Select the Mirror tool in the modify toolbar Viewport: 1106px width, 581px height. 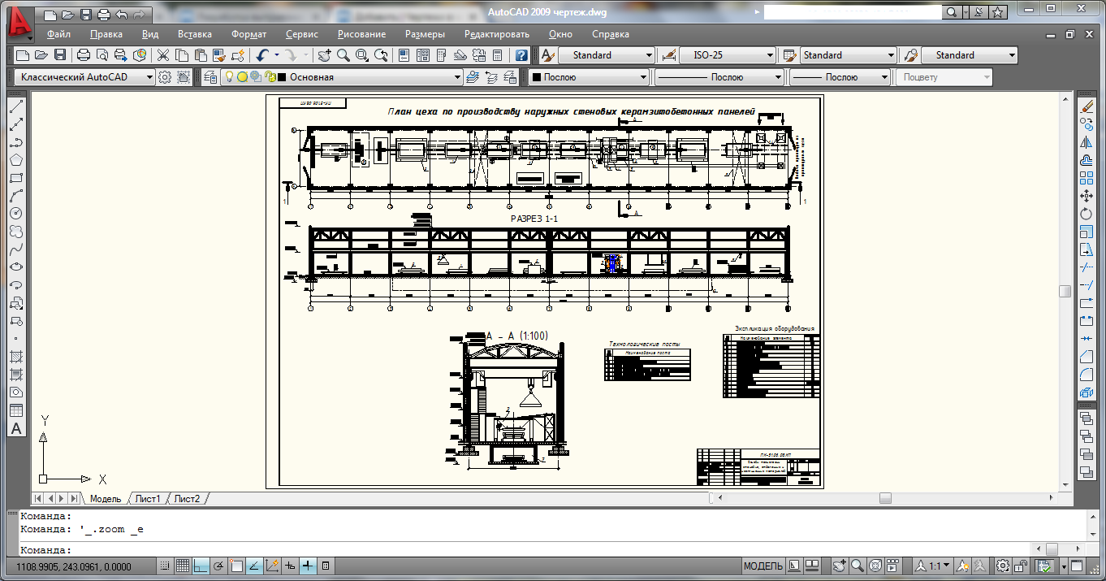tap(1087, 142)
